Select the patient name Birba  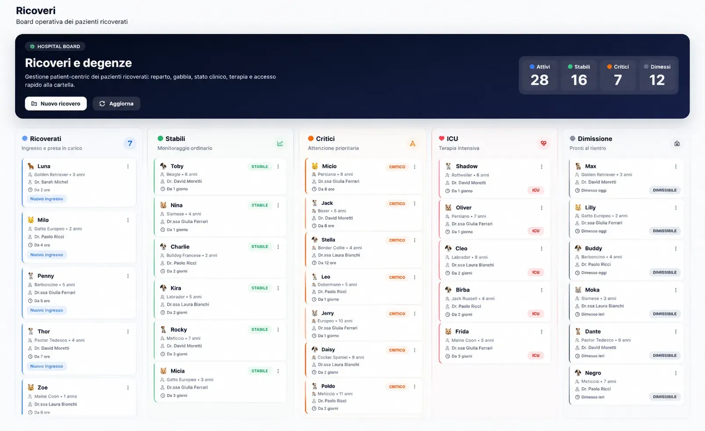click(462, 290)
